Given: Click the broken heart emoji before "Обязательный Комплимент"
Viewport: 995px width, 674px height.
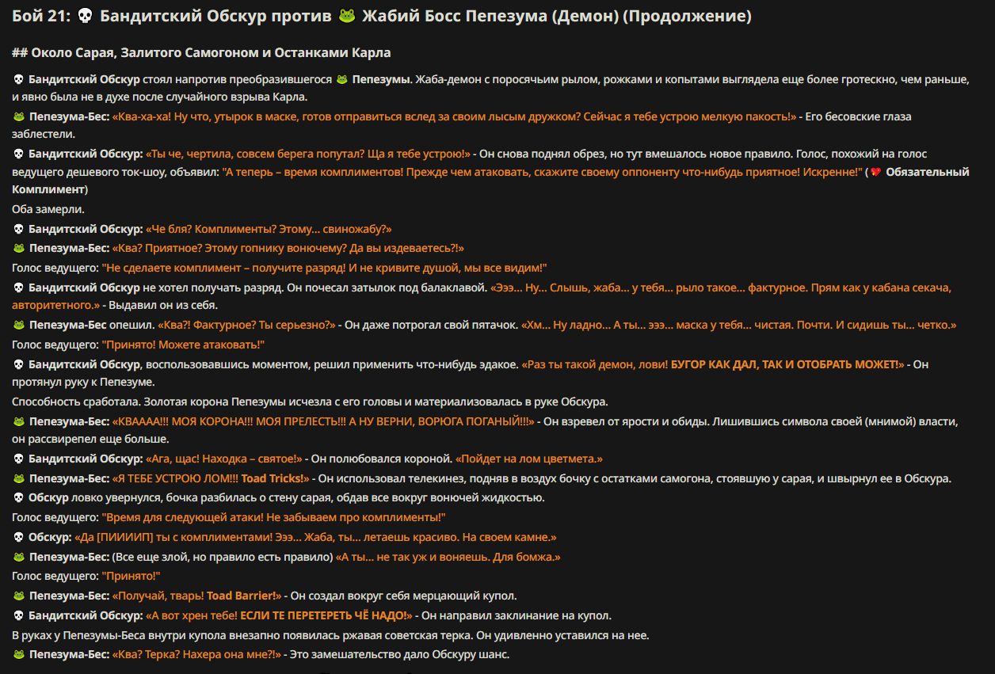Looking at the screenshot, I should 876,172.
